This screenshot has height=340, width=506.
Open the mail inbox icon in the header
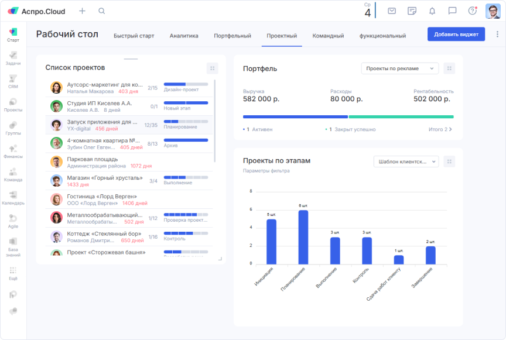392,11
